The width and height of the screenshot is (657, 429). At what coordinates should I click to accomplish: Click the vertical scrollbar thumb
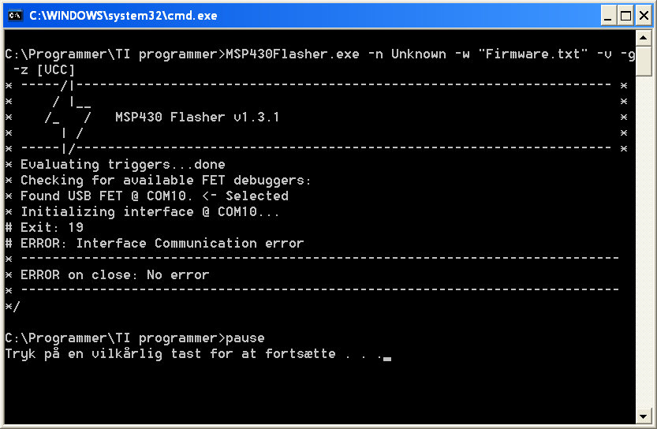(x=643, y=62)
